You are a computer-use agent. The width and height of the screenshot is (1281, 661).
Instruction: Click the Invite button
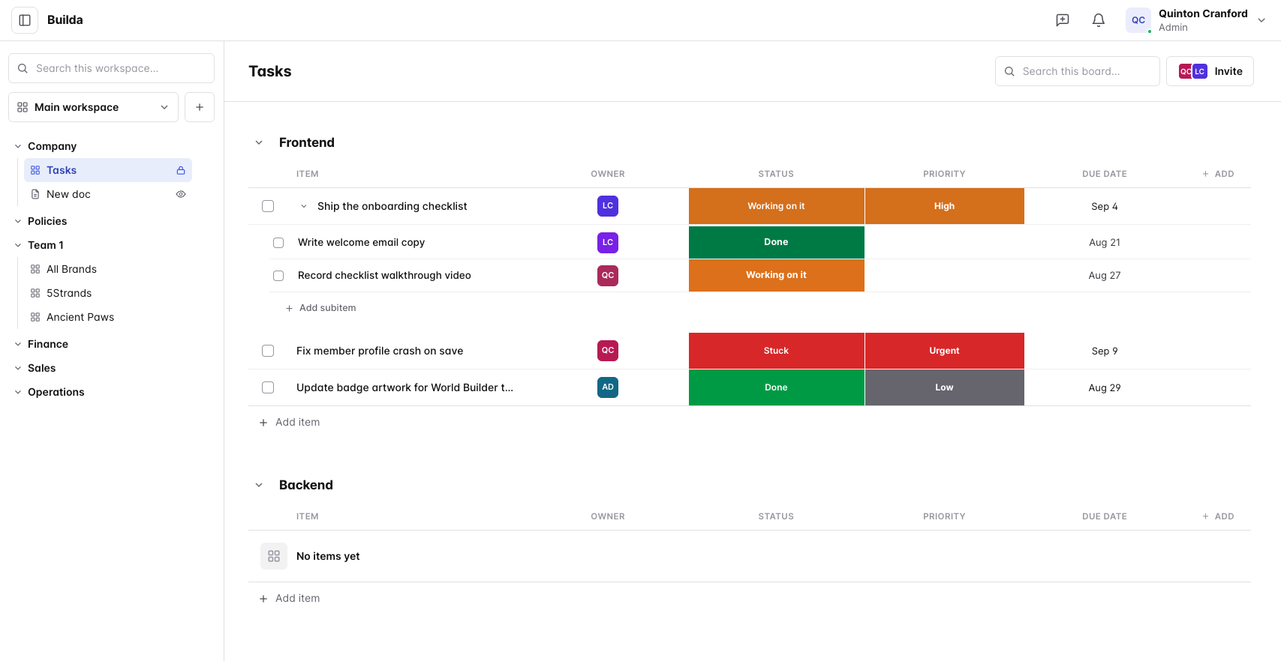point(1210,71)
